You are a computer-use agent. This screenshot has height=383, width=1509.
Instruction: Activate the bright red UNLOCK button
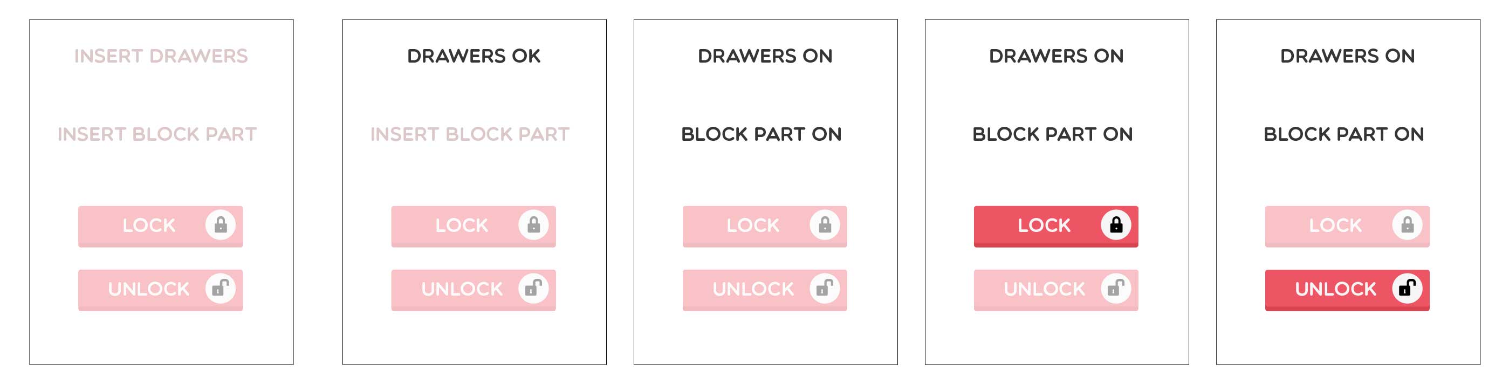click(1347, 290)
